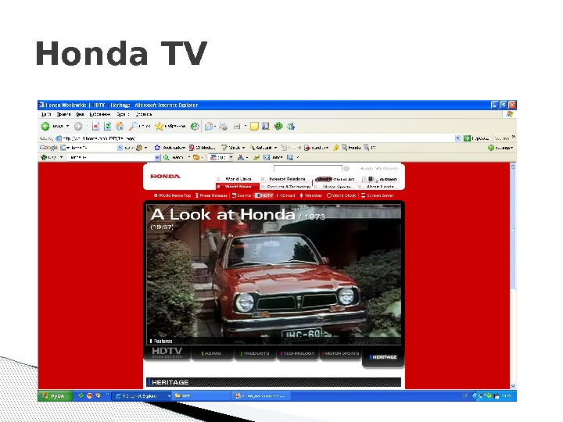Viewport: 563px width, 422px height.
Task: Select the World News tab on Honda site
Action: tap(238, 187)
